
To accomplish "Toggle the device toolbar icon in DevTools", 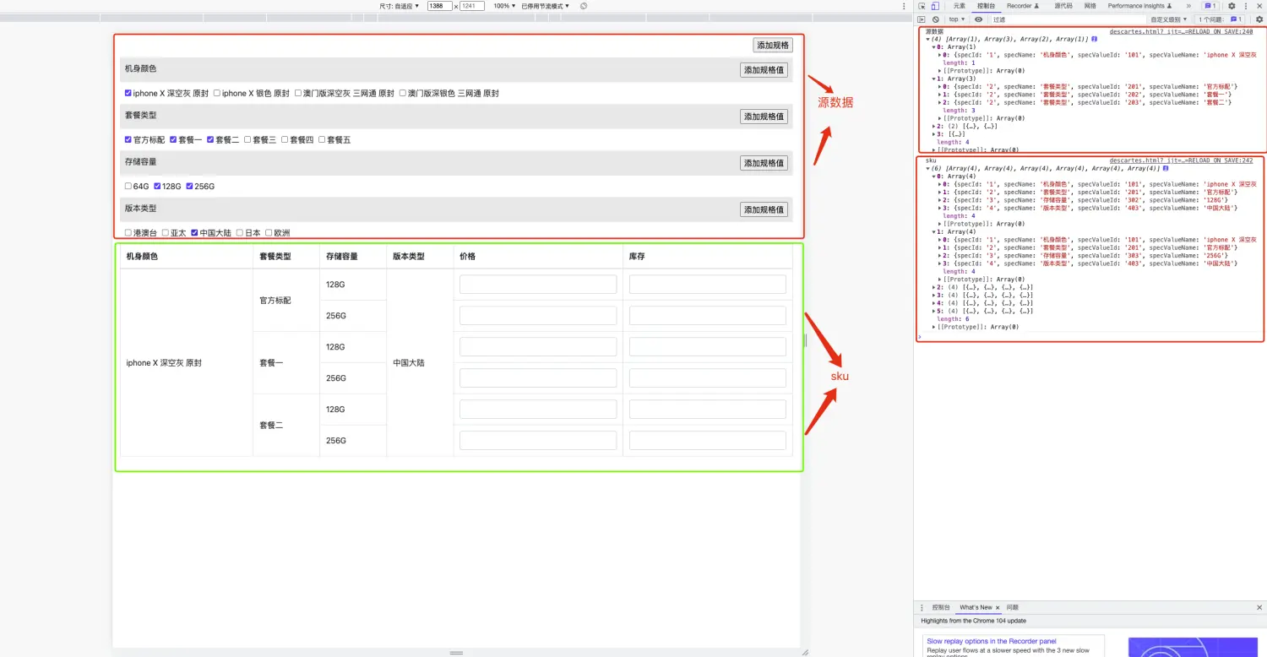I will [x=935, y=6].
